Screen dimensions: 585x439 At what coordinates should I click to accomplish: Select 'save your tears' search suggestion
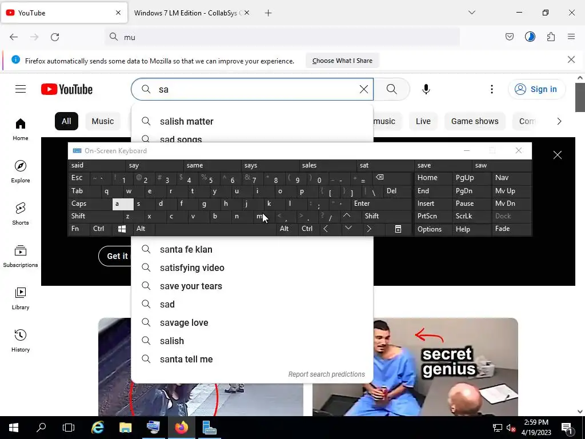tap(252, 286)
